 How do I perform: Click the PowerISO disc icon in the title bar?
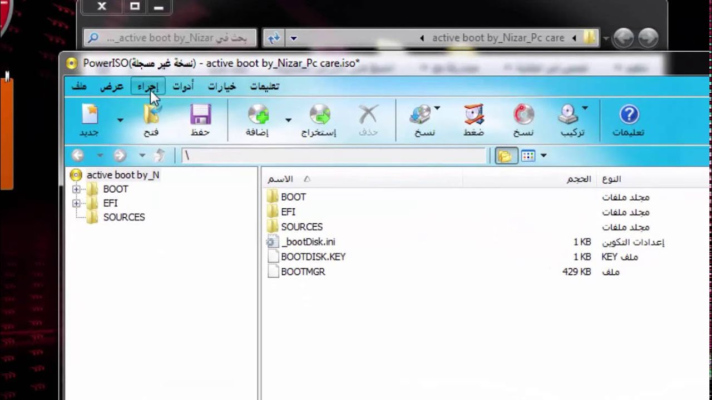pyautogui.click(x=72, y=63)
